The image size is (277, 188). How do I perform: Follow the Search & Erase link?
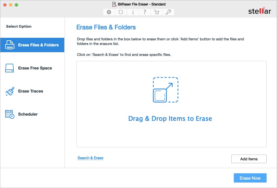[91, 158]
